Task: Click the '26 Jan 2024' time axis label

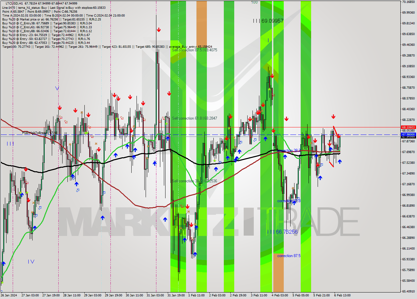Action: [x=9, y=295]
